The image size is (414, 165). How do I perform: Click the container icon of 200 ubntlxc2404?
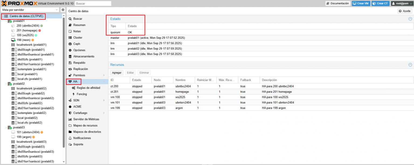click(13, 26)
